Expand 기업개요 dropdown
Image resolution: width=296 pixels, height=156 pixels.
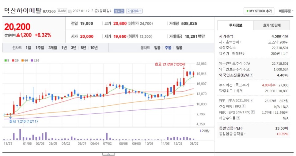pyautogui.click(x=134, y=11)
